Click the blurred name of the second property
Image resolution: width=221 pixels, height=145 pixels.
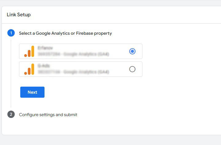44,66
